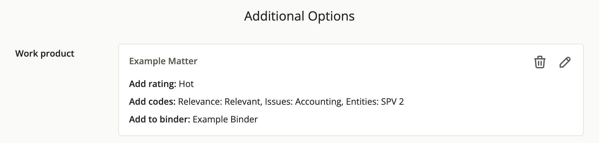The width and height of the screenshot is (599, 143).
Task: Select the Example Binder value
Action: [x=225, y=119]
